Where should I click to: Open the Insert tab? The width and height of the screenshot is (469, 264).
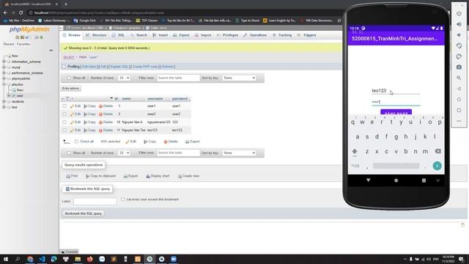click(x=160, y=35)
